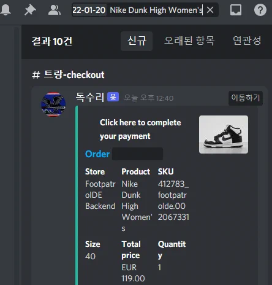Screen dimensions: 272x285
Task: Open the 트랑-checkout channel heading
Action: click(x=68, y=74)
